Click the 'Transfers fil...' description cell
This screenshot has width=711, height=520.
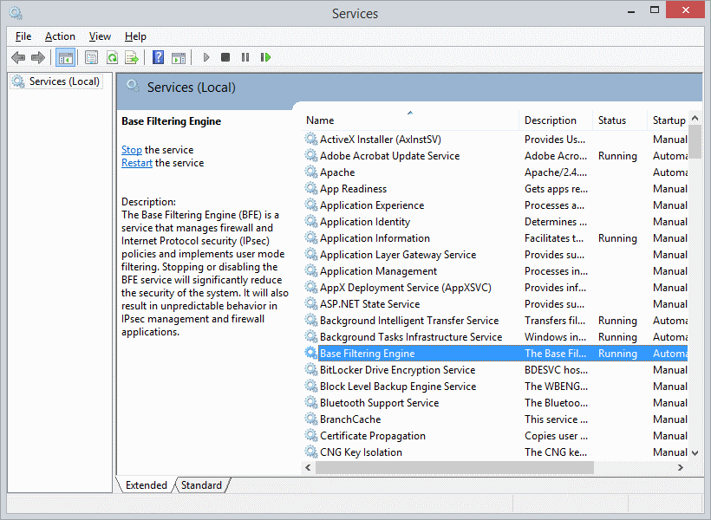click(555, 321)
